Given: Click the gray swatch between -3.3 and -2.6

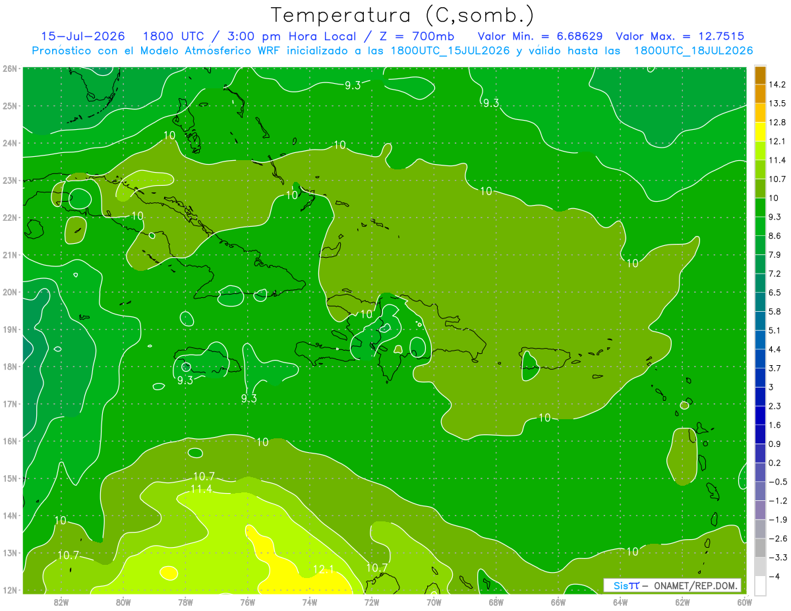Looking at the screenshot, I should click(760, 548).
